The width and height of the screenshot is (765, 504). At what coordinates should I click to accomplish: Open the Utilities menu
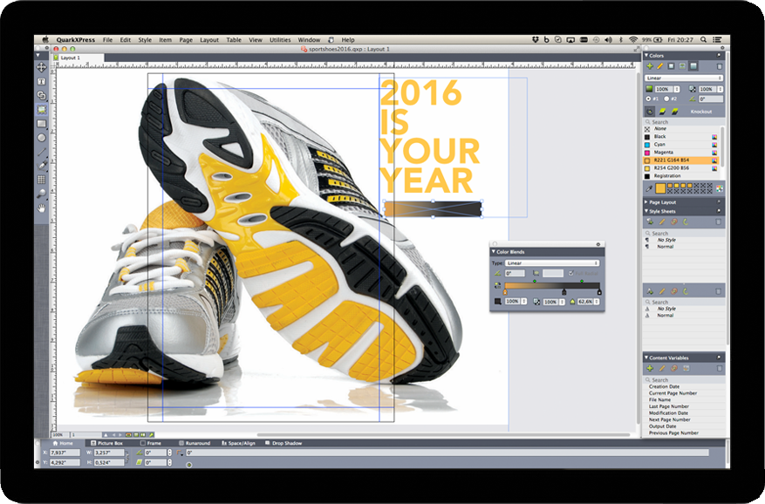click(x=280, y=39)
